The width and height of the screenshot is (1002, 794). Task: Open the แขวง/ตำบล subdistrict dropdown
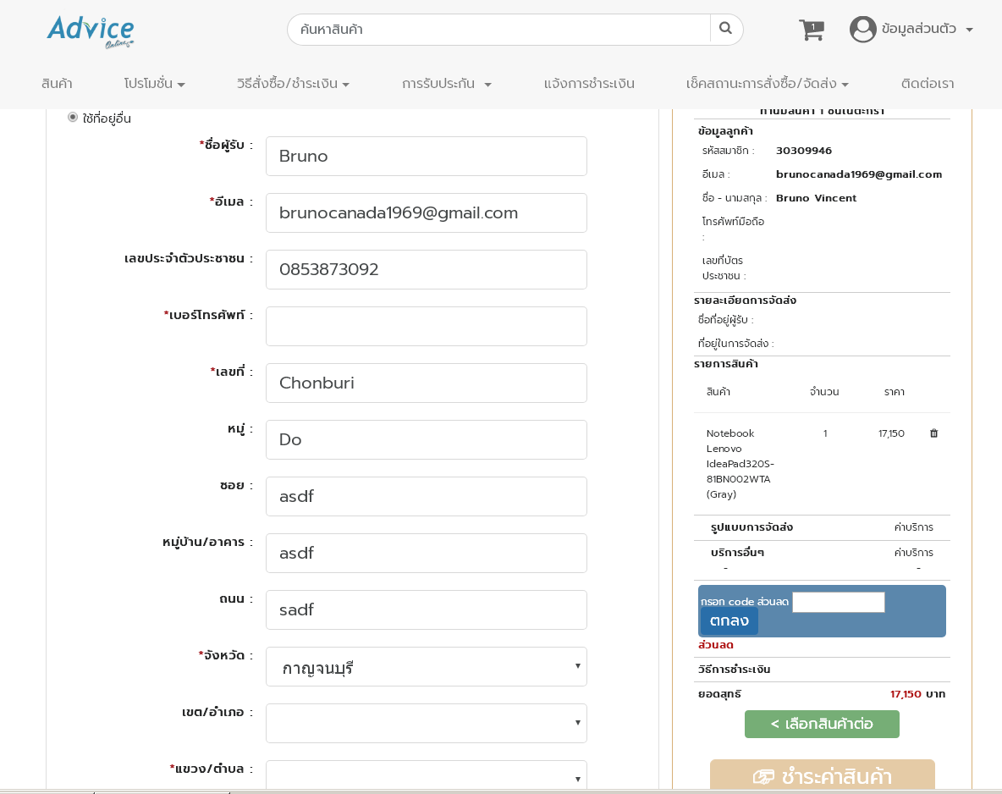click(x=427, y=775)
